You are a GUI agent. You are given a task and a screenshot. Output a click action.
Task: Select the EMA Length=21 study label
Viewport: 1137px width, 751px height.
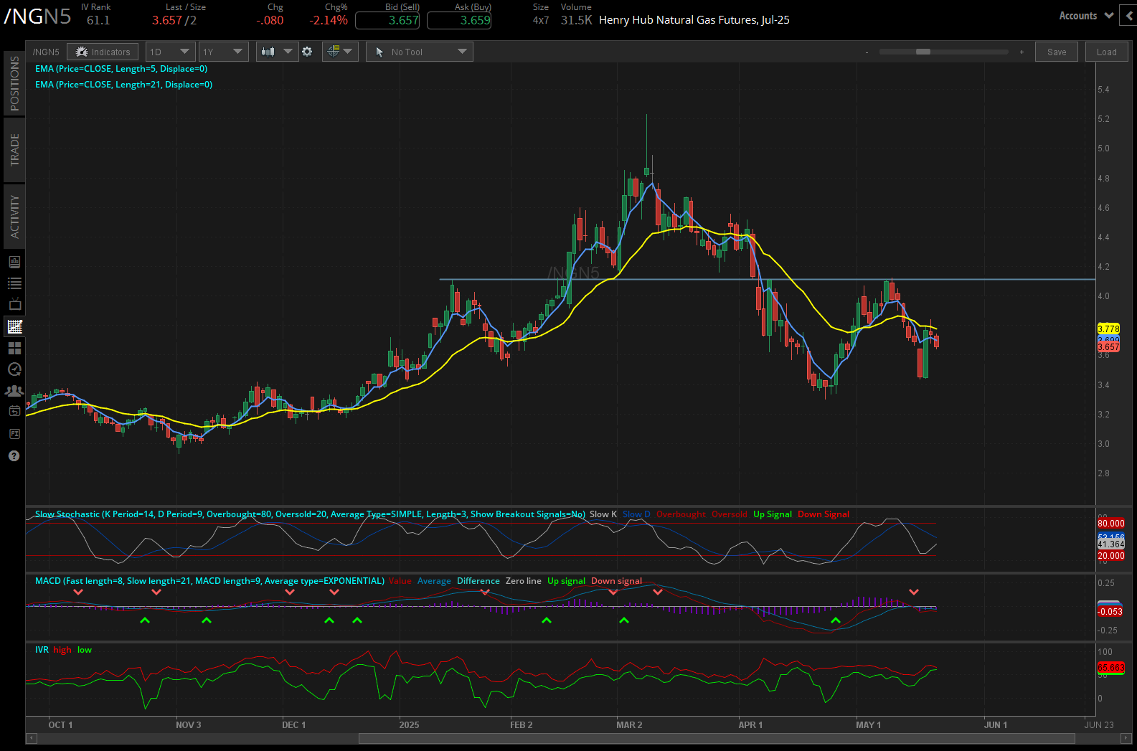[x=123, y=85]
